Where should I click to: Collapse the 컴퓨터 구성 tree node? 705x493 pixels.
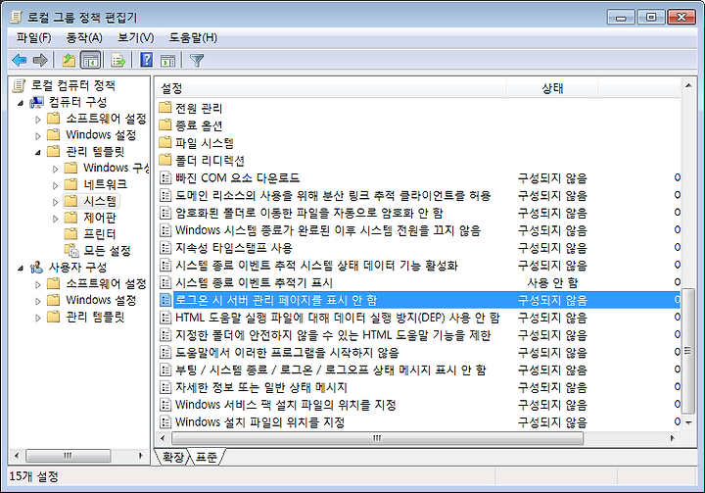point(21,103)
